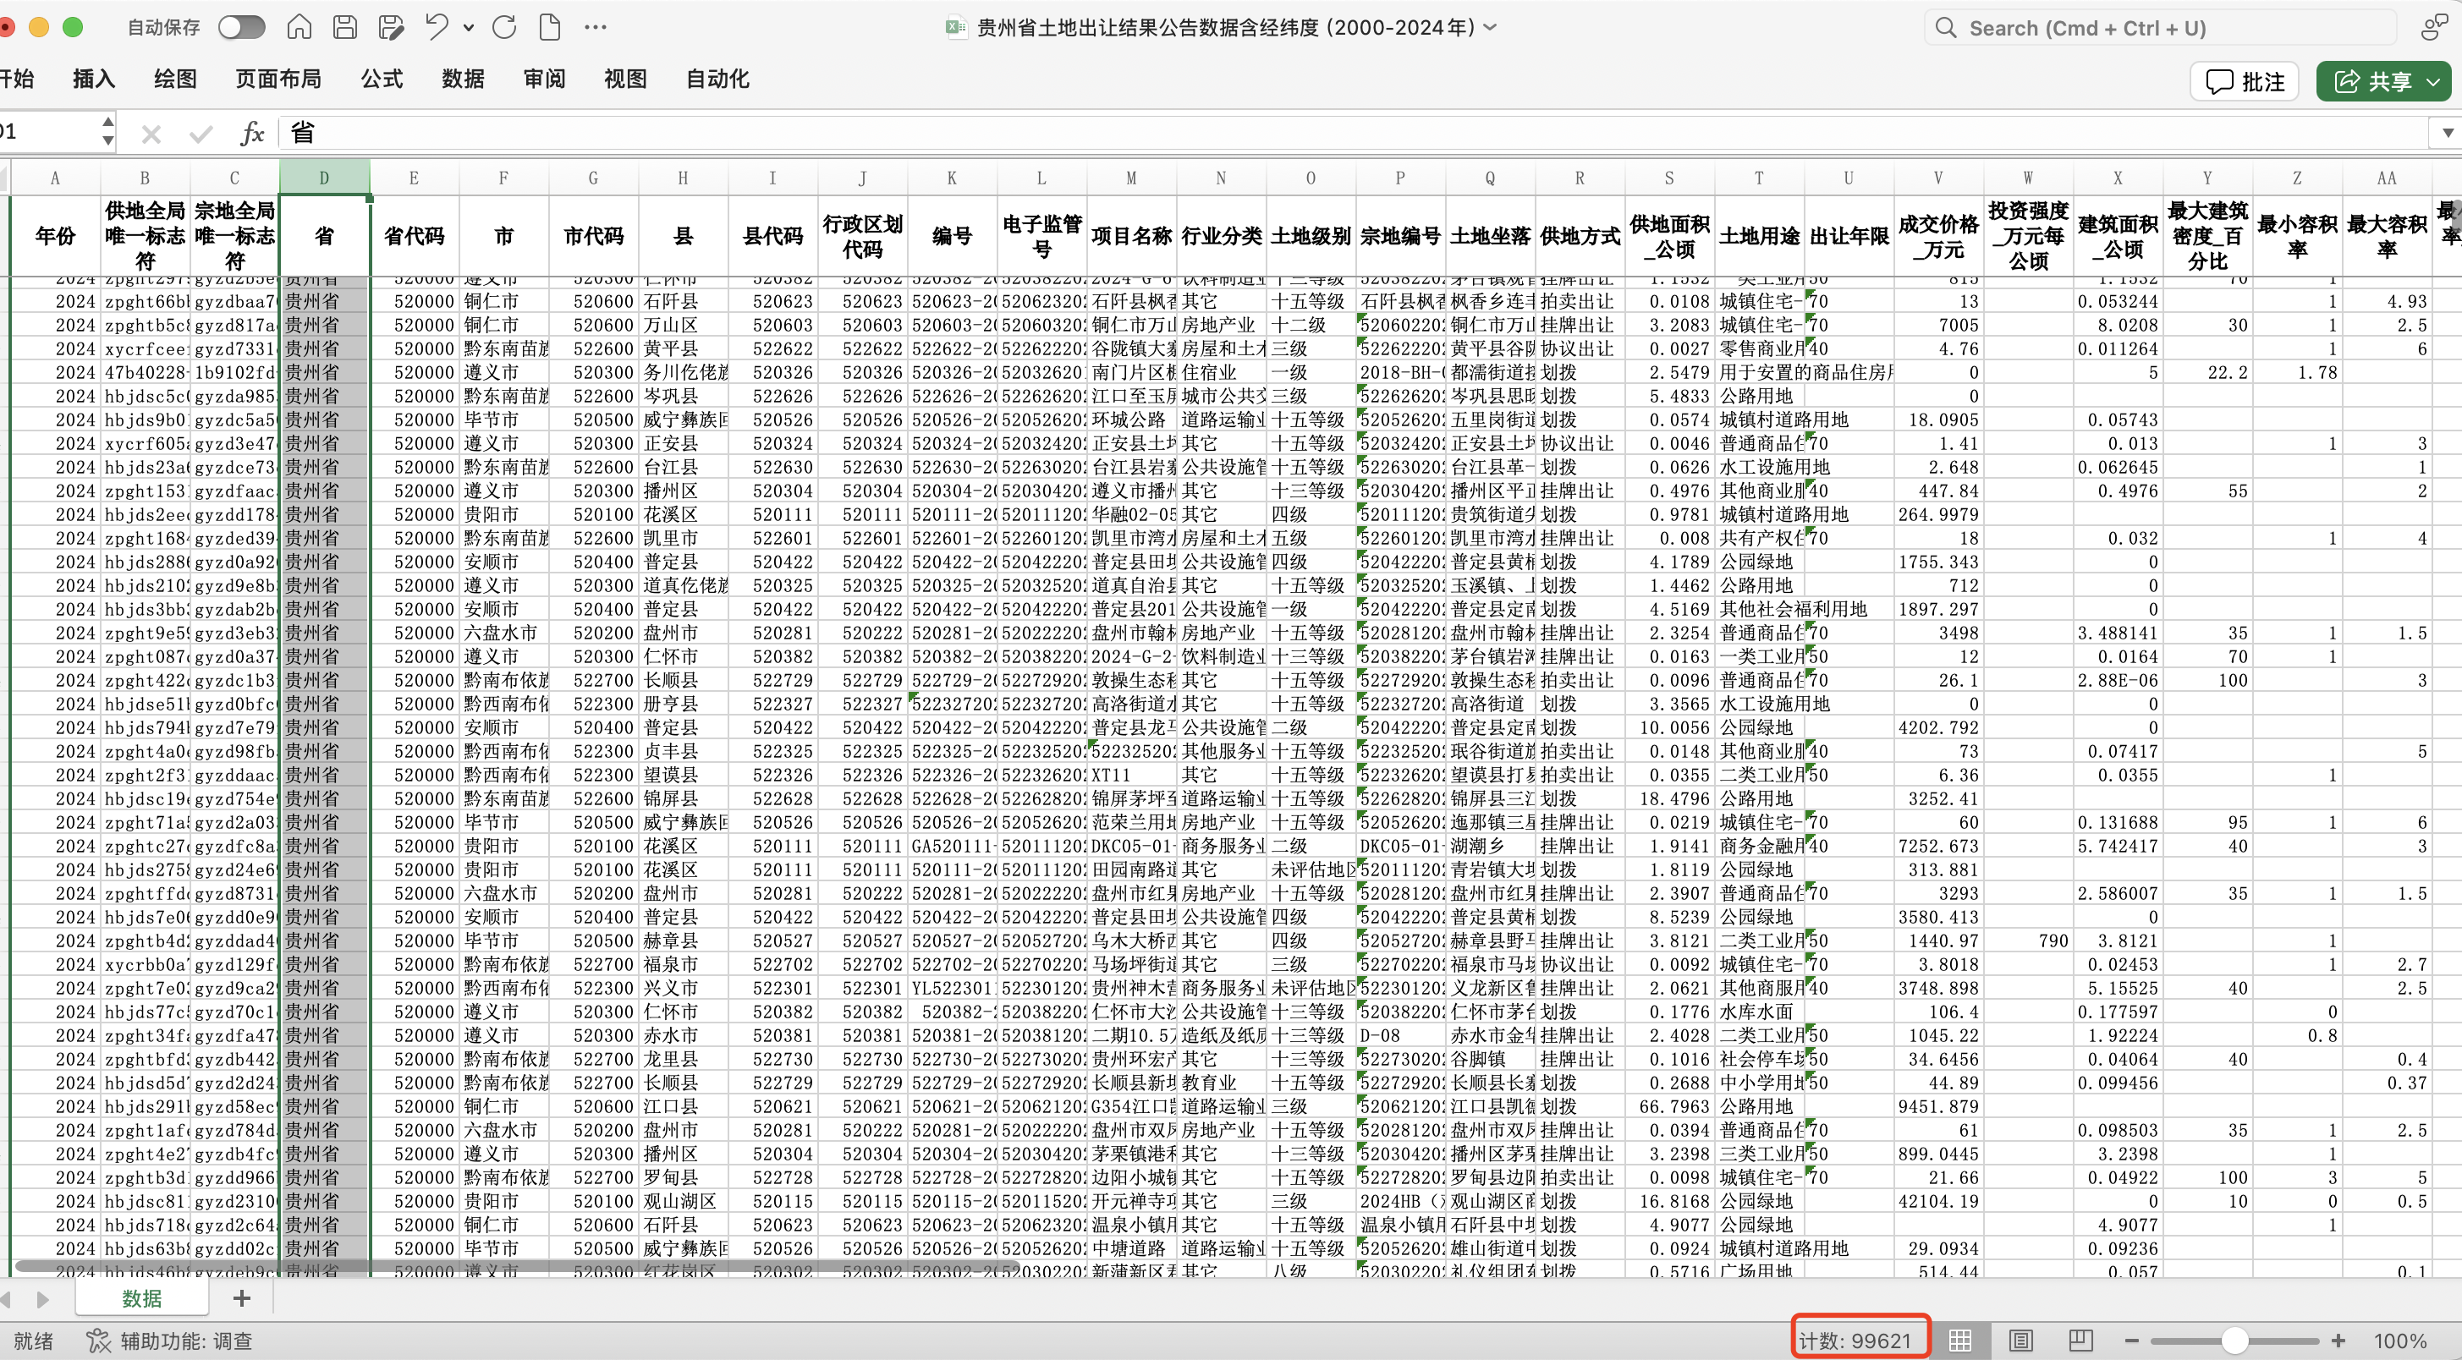This screenshot has height=1360, width=2462.
Task: Click the Redo circular arrow icon
Action: [504, 28]
